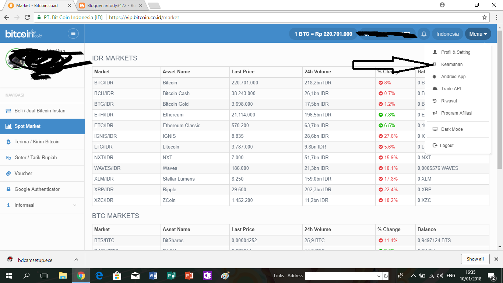Click the 1 BTC price button
Screen dimensions: 503x283
[323, 34]
